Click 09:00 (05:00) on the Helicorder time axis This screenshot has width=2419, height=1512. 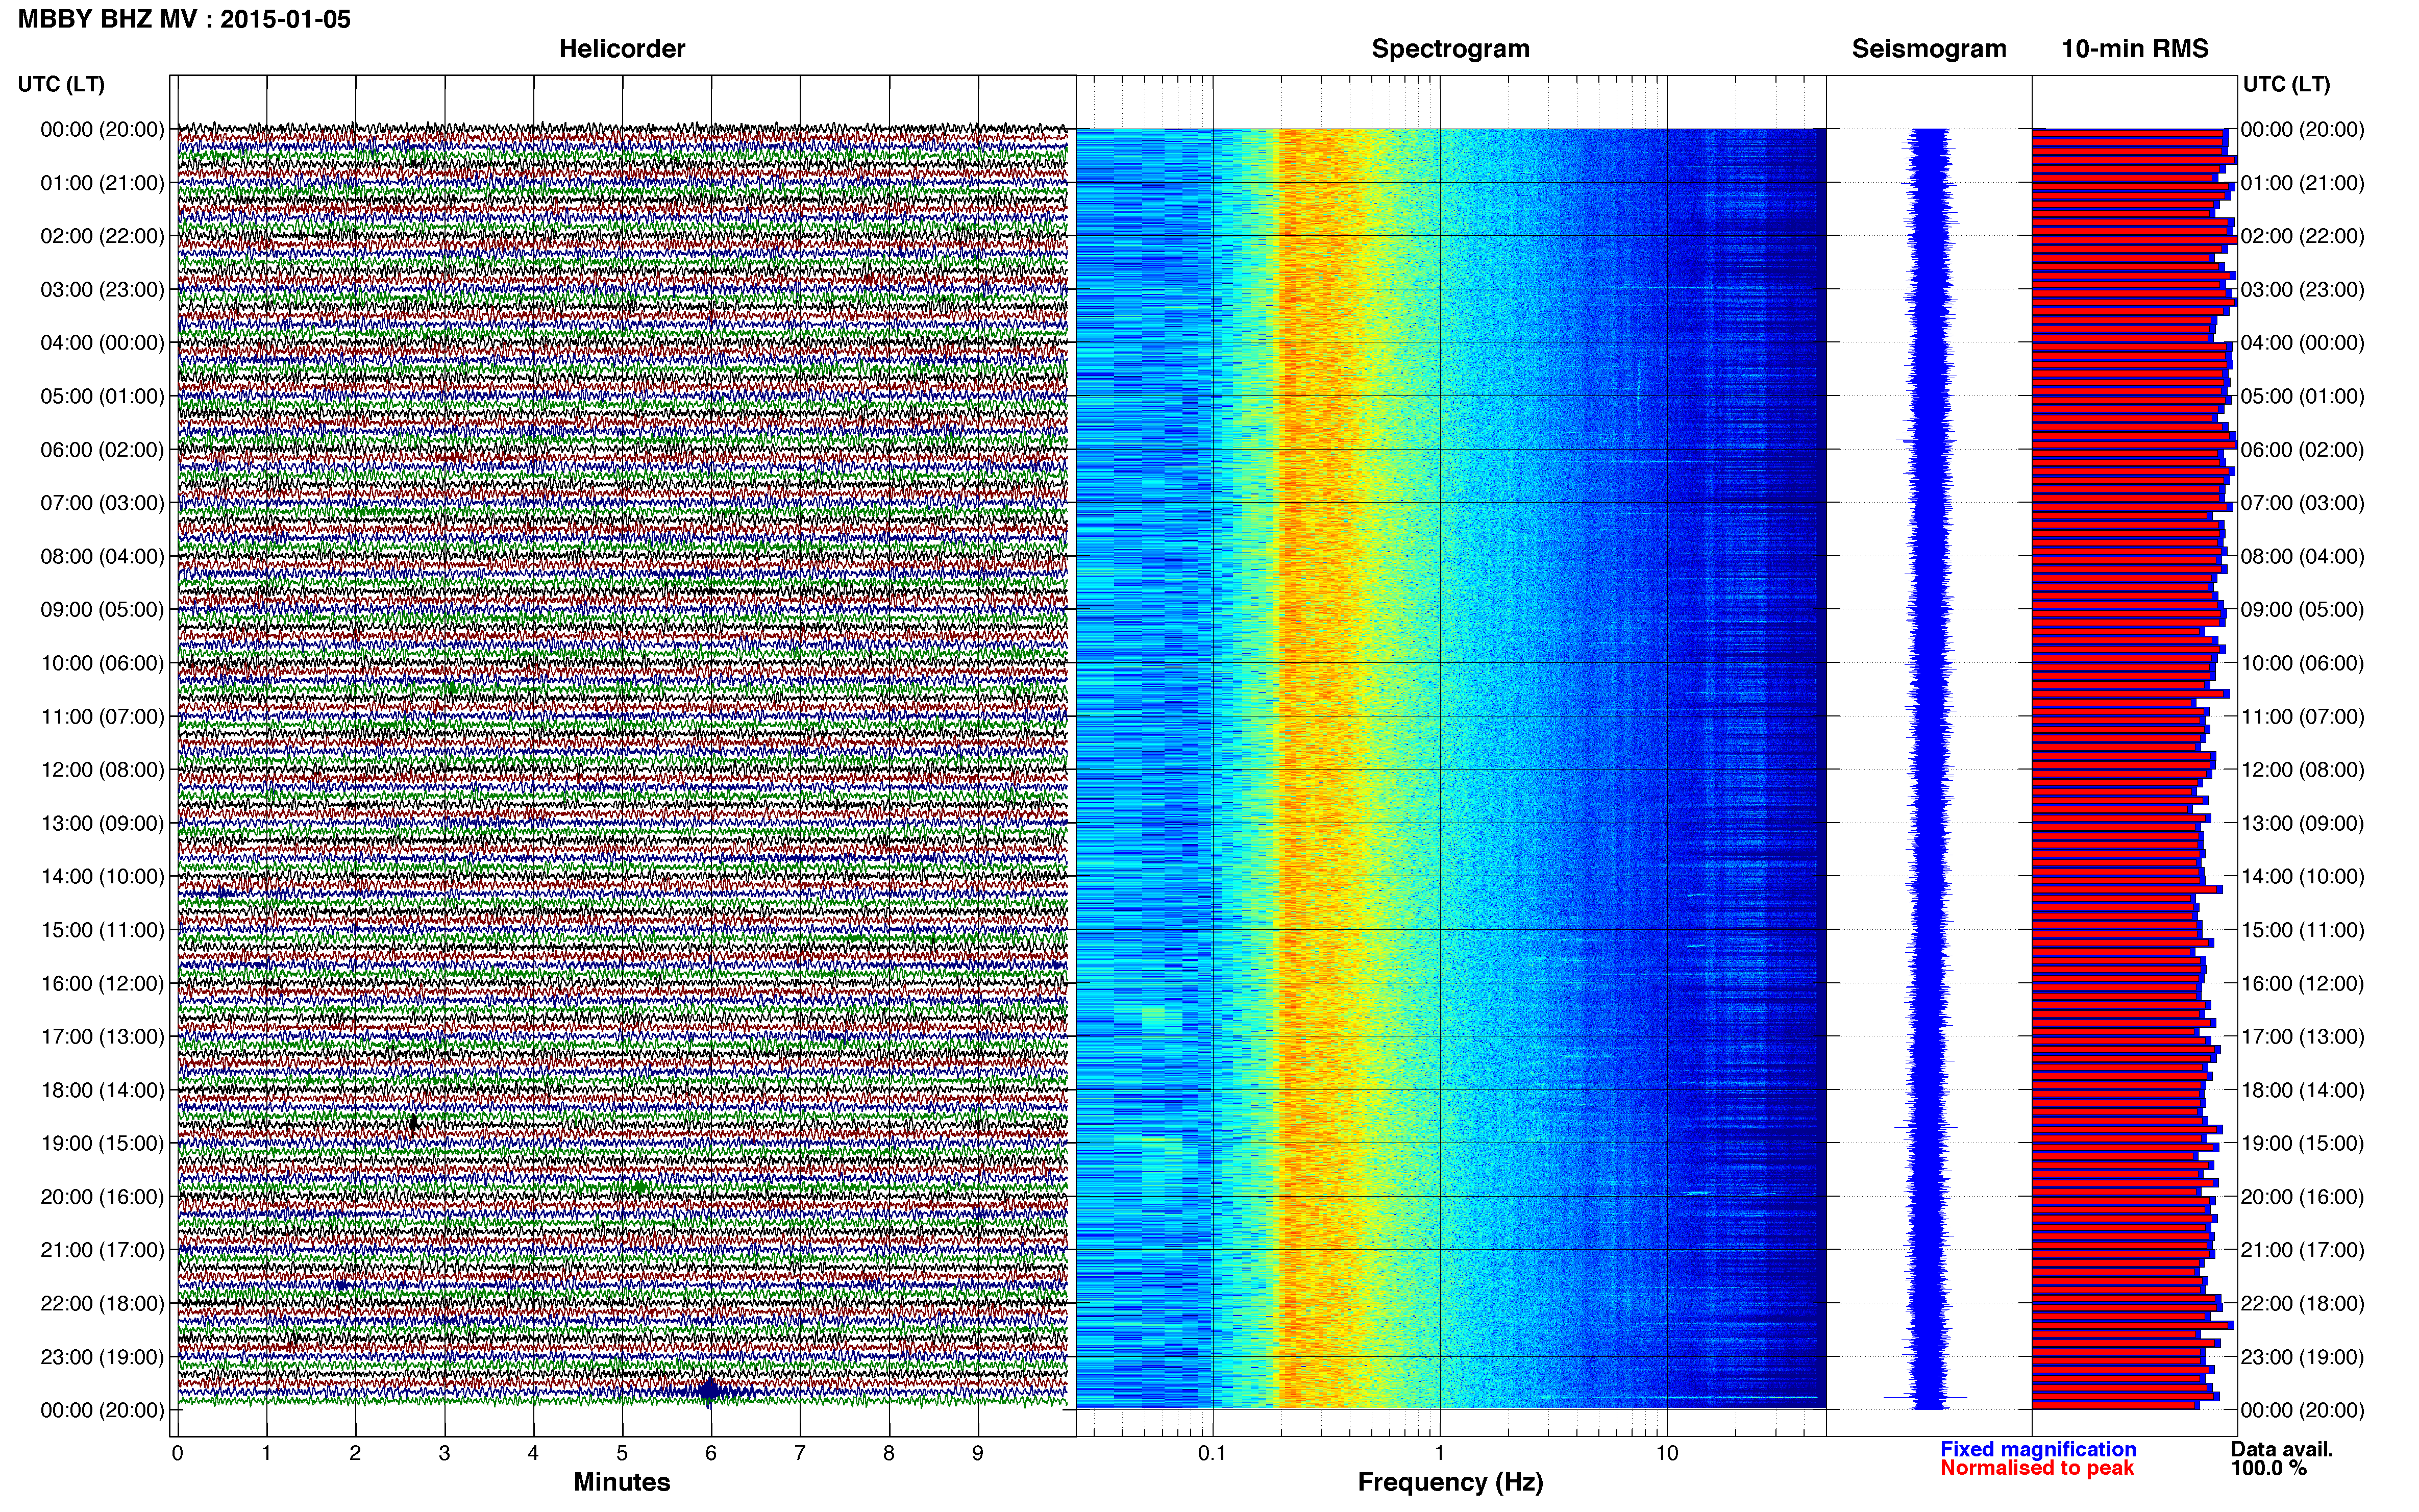102,610
